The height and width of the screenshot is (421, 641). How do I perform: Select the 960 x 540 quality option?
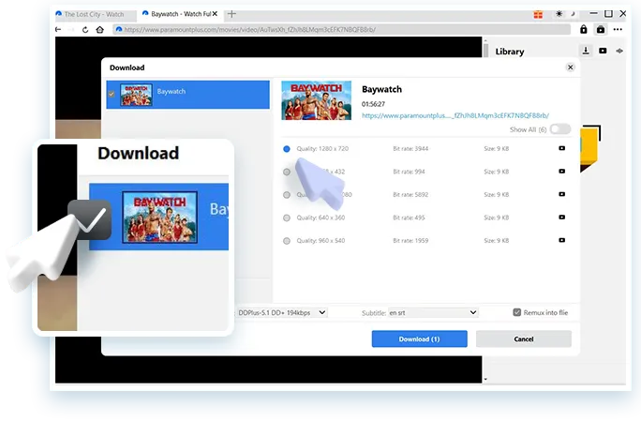287,241
